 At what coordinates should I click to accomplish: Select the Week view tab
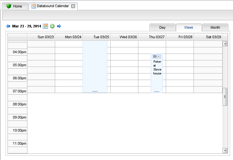tap(189, 28)
